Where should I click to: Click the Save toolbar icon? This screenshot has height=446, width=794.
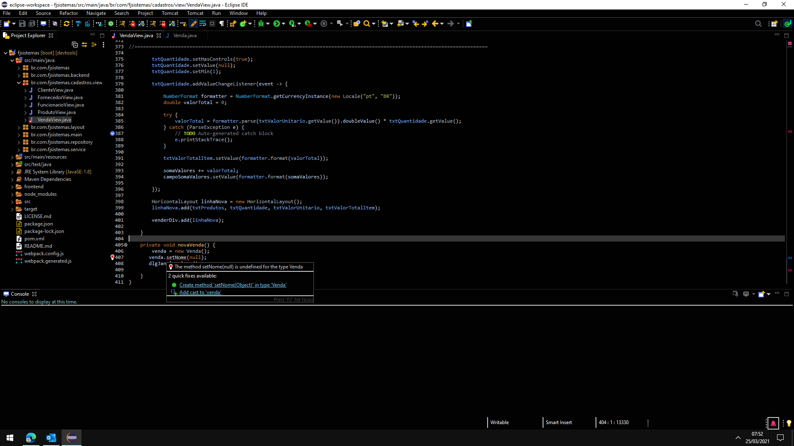[22, 24]
